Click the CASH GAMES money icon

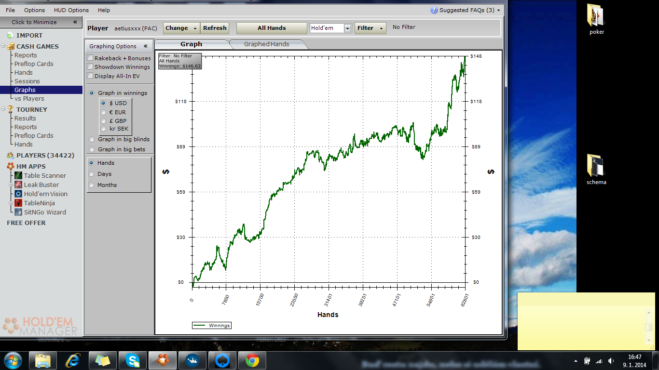coord(11,46)
